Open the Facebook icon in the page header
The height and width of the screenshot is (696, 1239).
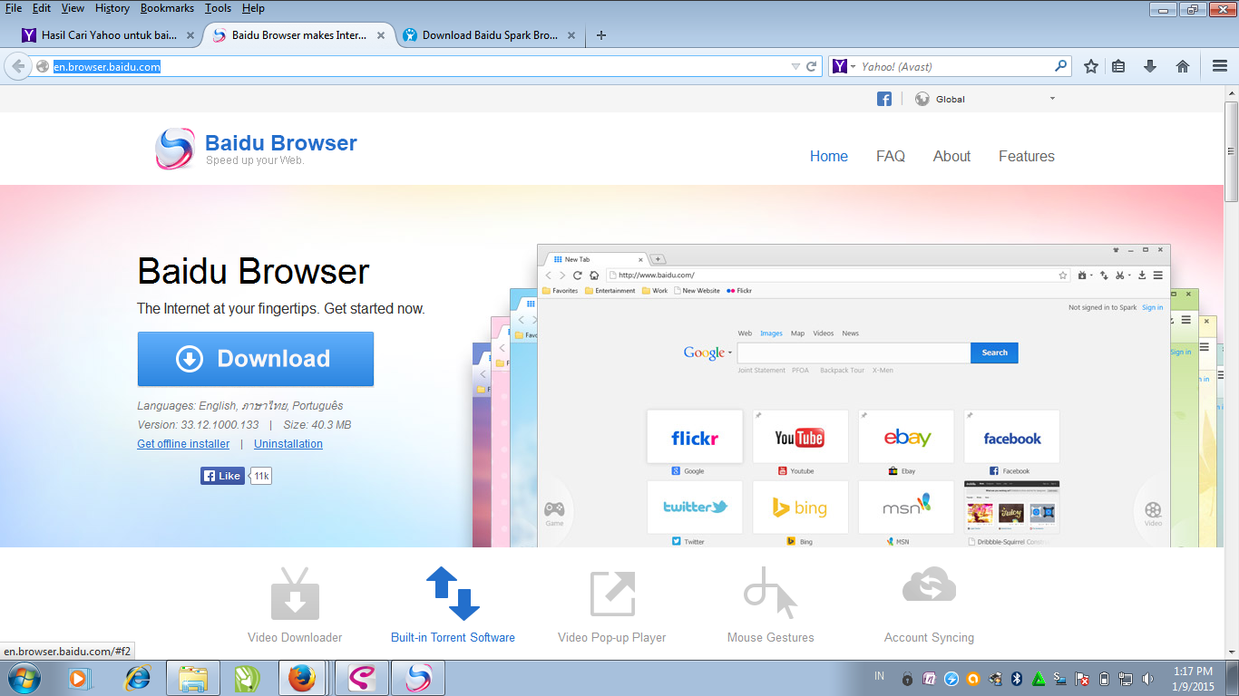(884, 99)
